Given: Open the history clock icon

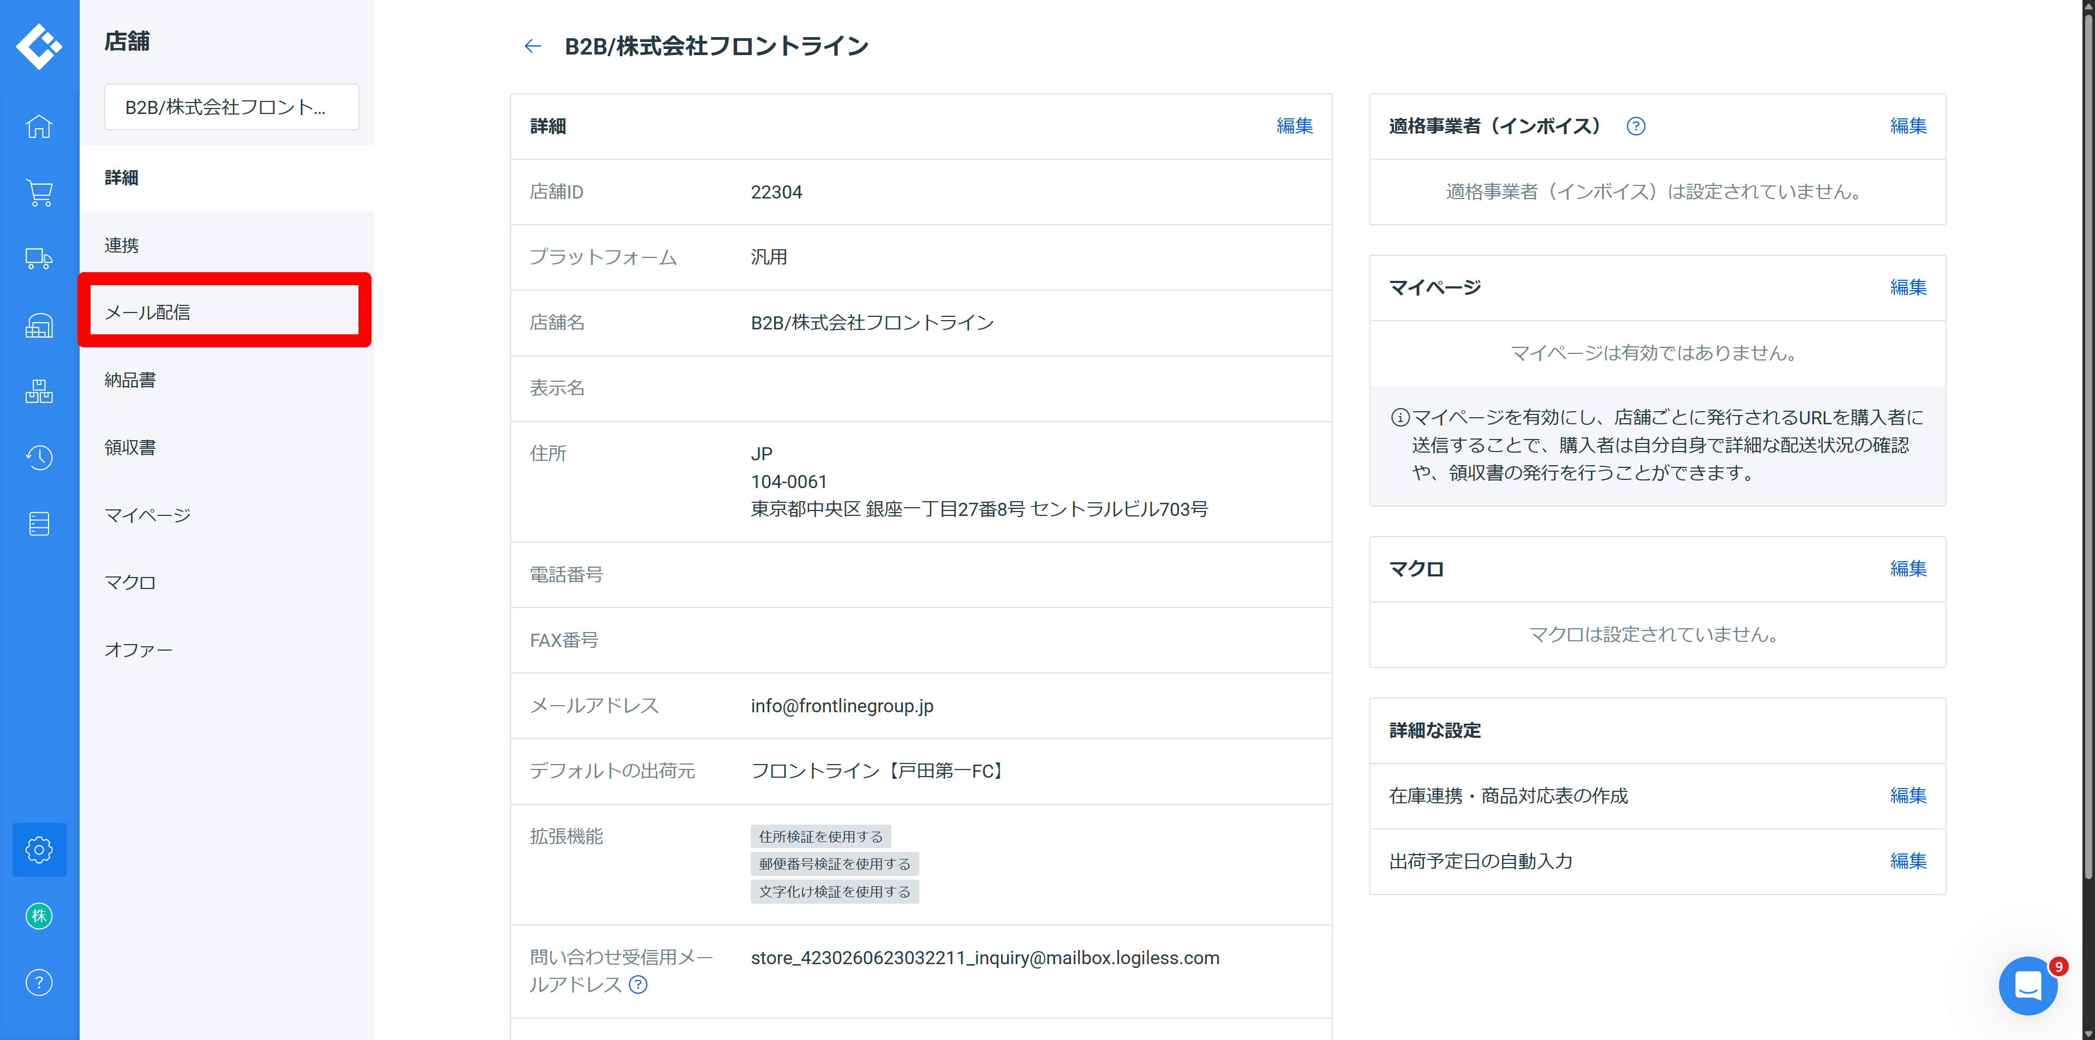Looking at the screenshot, I should coord(39,457).
